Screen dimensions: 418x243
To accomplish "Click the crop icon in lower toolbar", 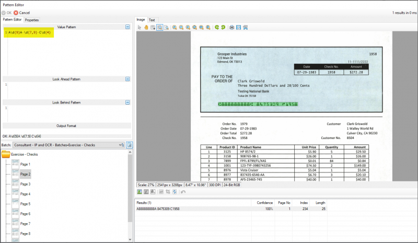I will [168, 192].
